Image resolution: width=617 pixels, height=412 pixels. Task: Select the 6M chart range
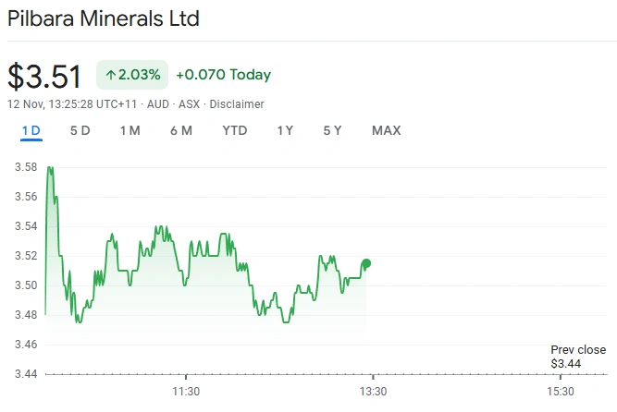[181, 130]
